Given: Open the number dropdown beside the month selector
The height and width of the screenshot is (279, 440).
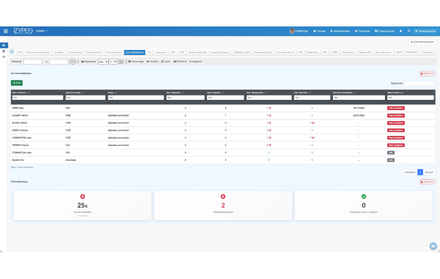Looking at the screenshot, I should point(113,62).
